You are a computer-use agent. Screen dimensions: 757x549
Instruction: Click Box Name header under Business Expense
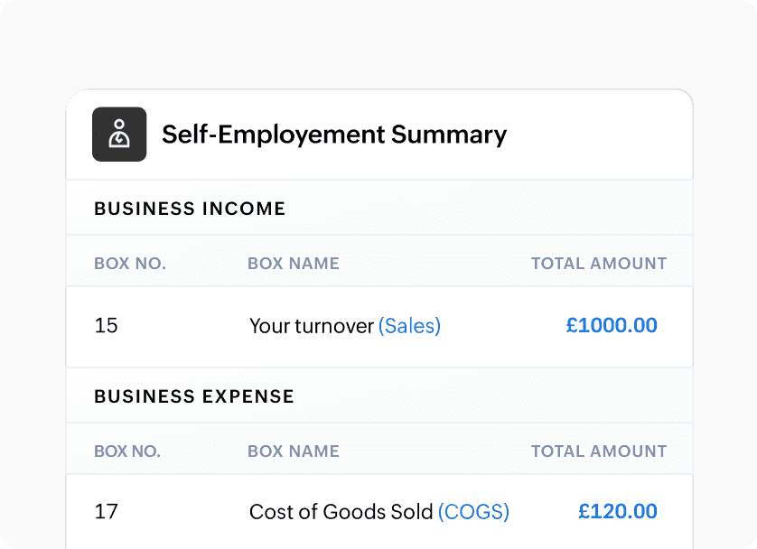[294, 451]
